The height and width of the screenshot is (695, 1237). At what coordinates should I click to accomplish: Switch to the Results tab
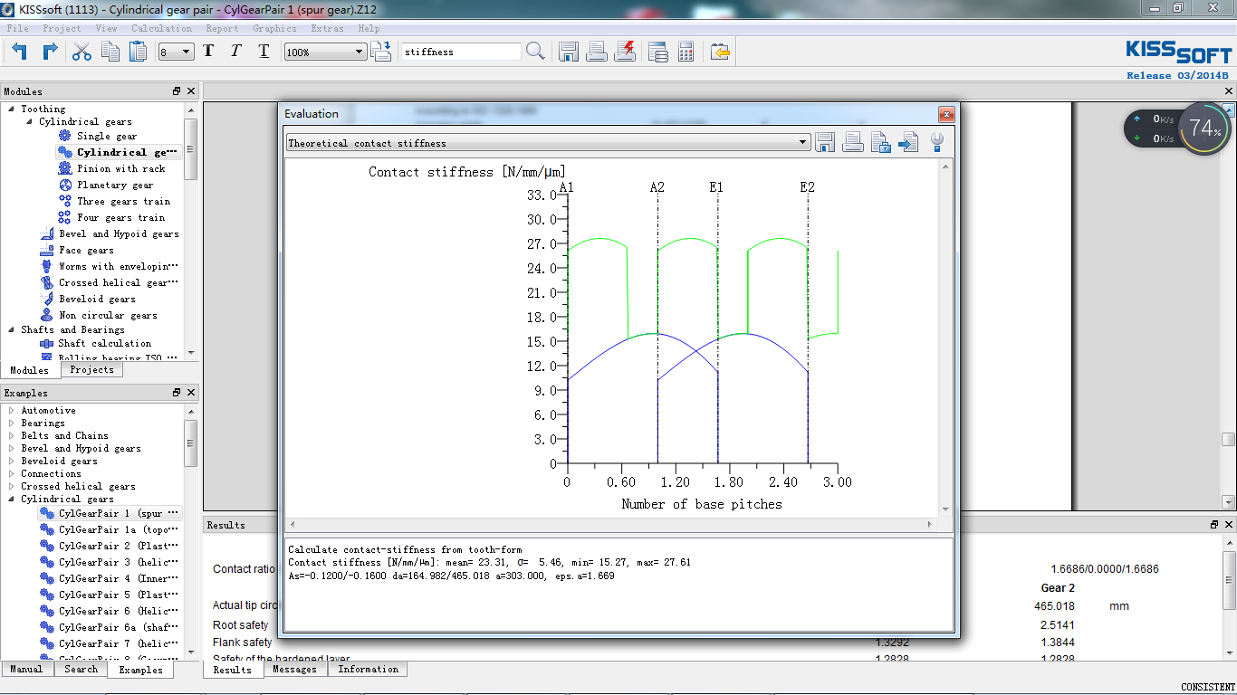(233, 670)
